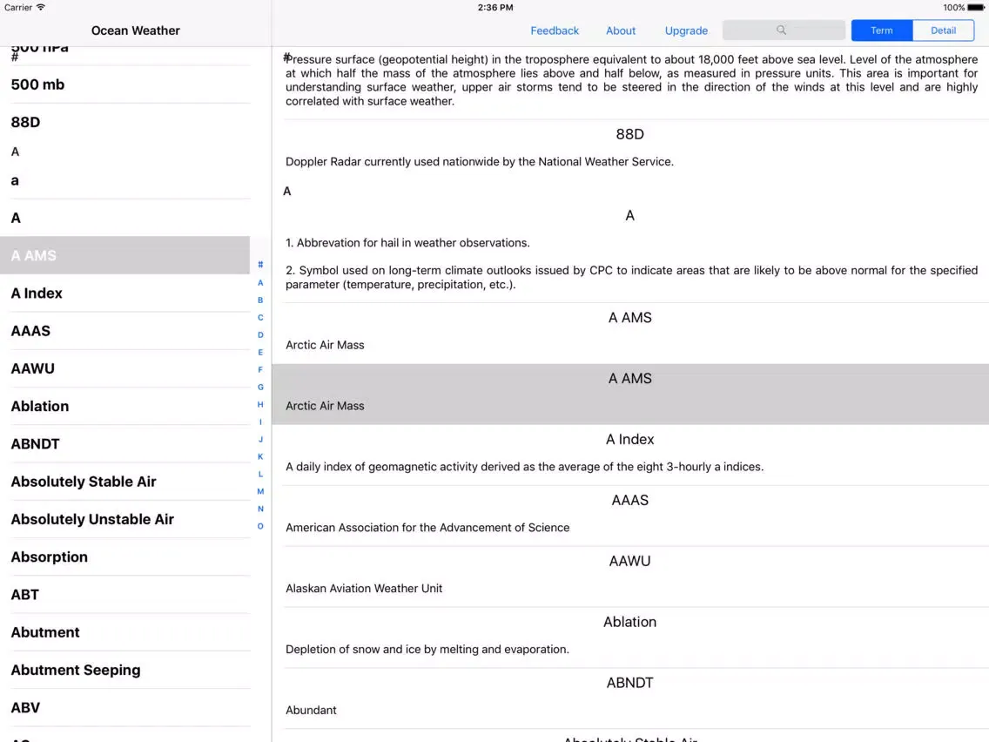Screen dimensions: 989x742
Task: Tap the Ocean Weather title
Action: tap(136, 30)
